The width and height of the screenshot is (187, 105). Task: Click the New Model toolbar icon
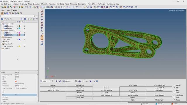point(2,7)
